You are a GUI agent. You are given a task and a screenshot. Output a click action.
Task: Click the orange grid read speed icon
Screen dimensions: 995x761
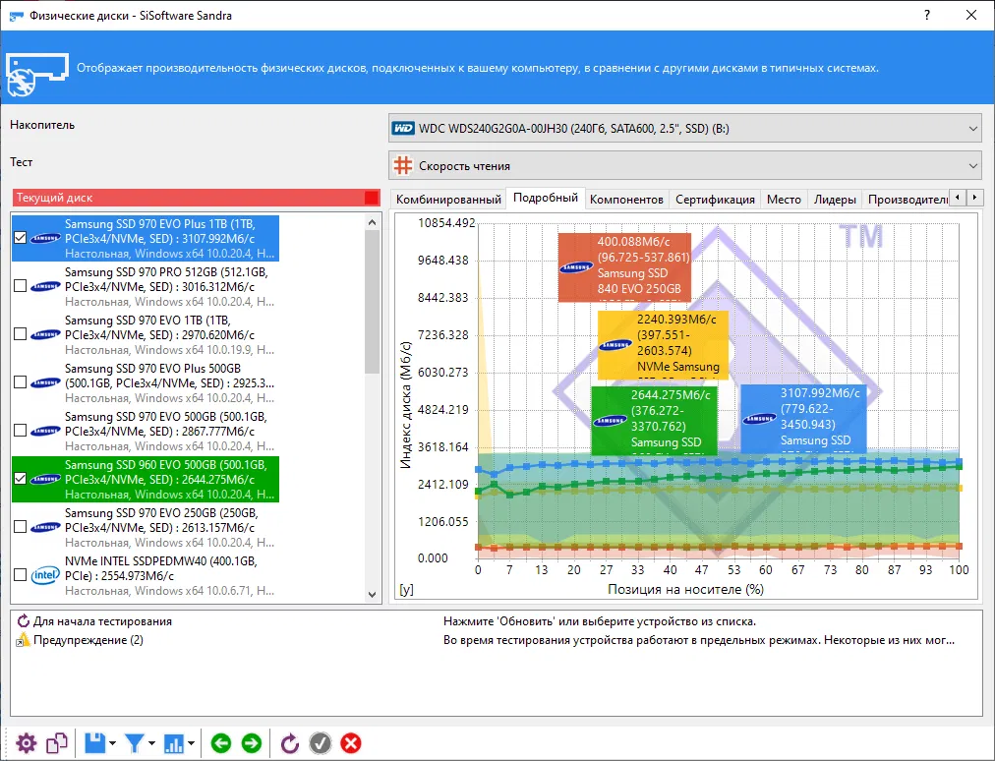403,165
